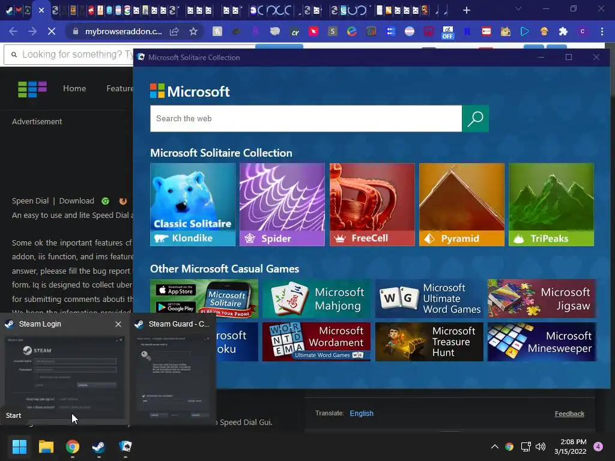The image size is (615, 461).
Task: Open the Microsoft Wordament tile
Action: pos(317,342)
